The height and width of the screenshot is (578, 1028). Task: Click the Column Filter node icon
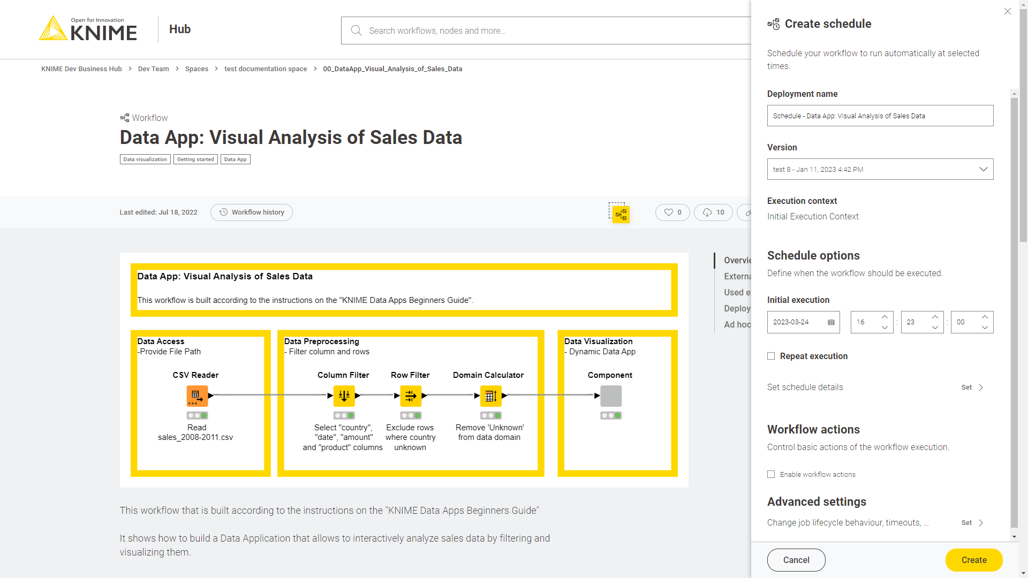click(x=345, y=396)
